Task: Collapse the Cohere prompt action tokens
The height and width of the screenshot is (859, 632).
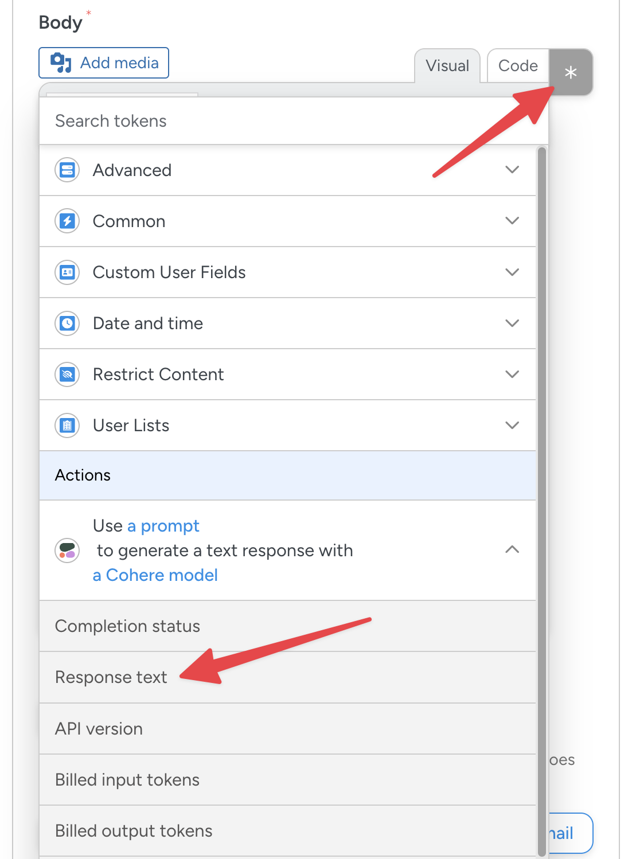Action: [512, 550]
